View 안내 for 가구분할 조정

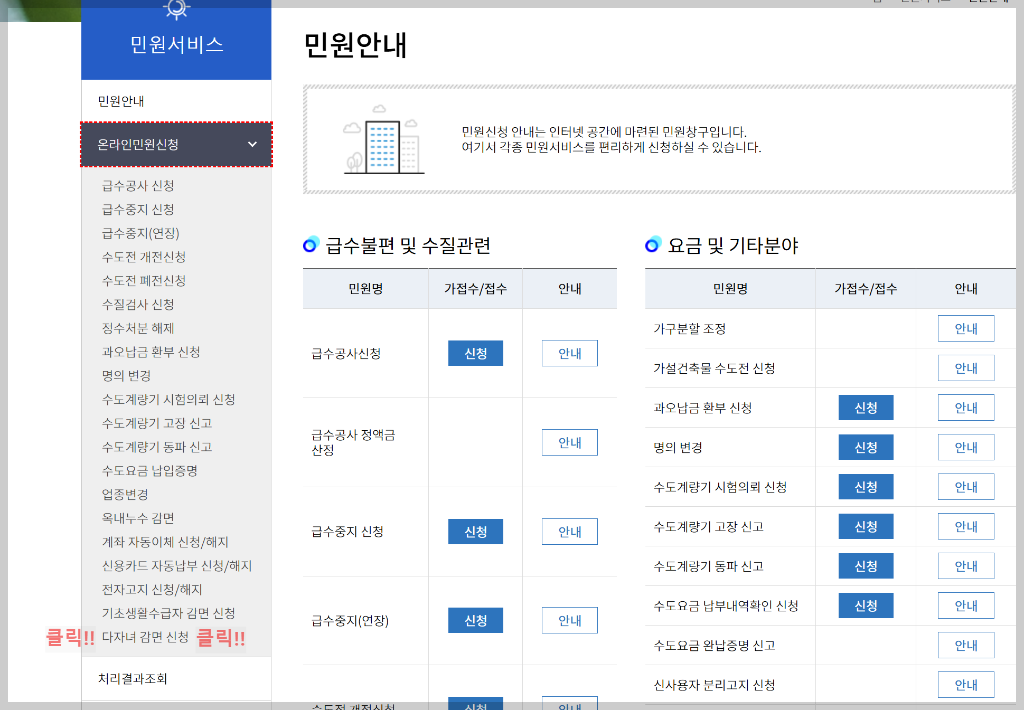pyautogui.click(x=965, y=328)
